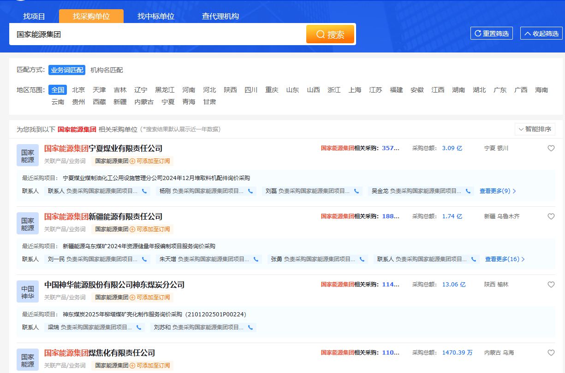Screen dimensions: 565x373
Task: Call contact 朱天增 via phone icon
Action: point(256,259)
